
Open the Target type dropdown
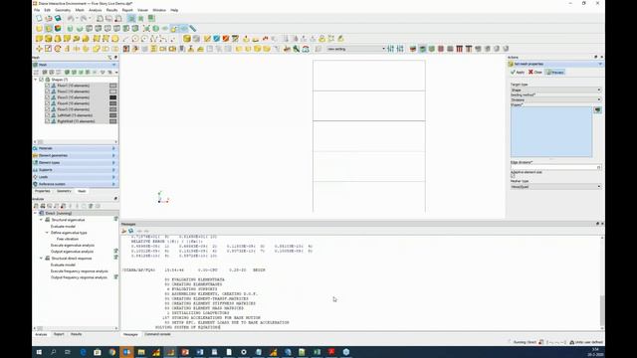pyautogui.click(x=555, y=89)
